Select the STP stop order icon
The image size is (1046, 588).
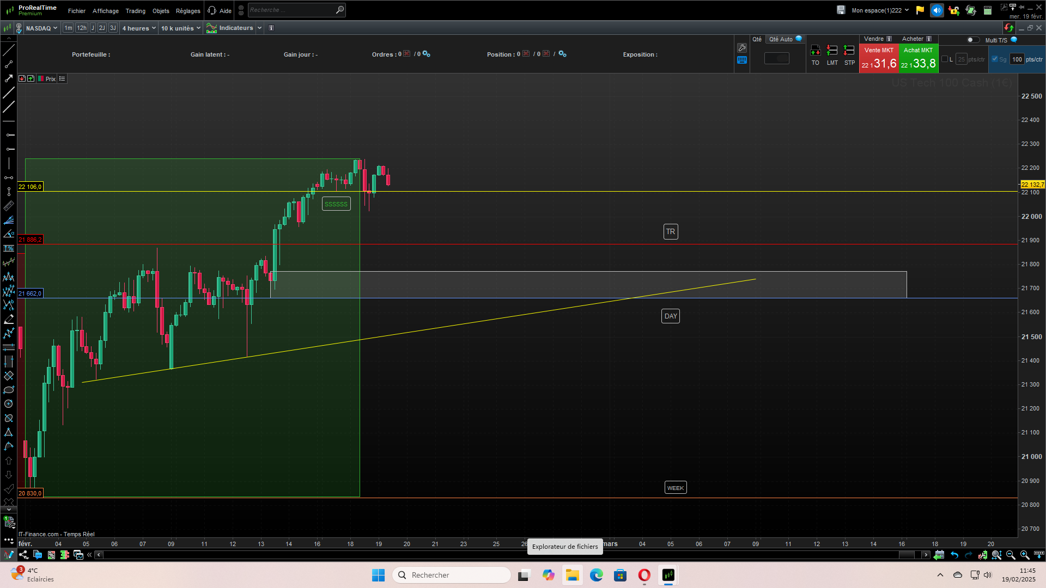(x=849, y=51)
